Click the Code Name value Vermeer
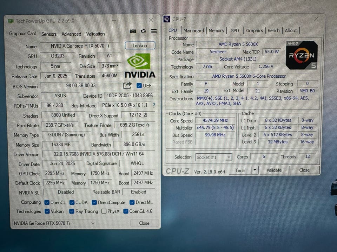 pos(218,52)
